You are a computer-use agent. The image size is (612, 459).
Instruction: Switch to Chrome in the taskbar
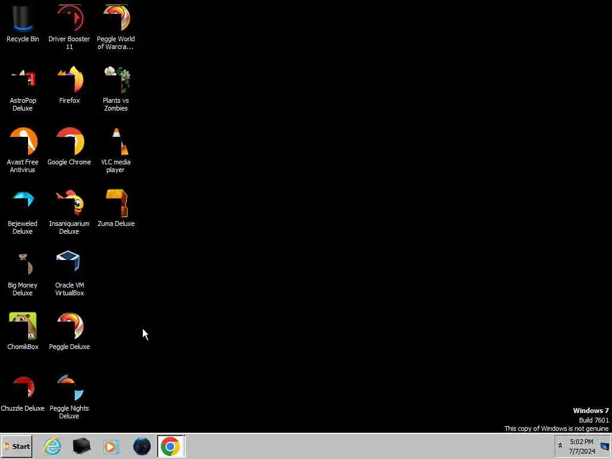[170, 446]
